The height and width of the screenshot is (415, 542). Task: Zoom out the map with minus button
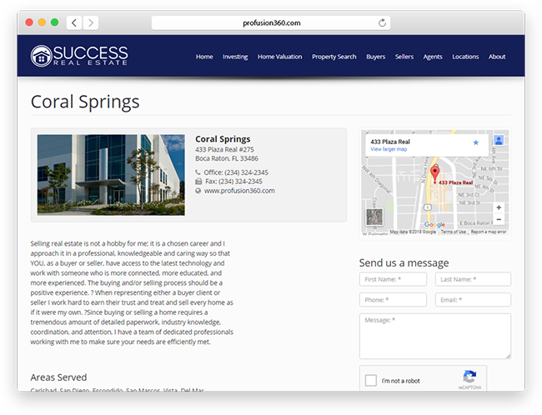coord(499,219)
